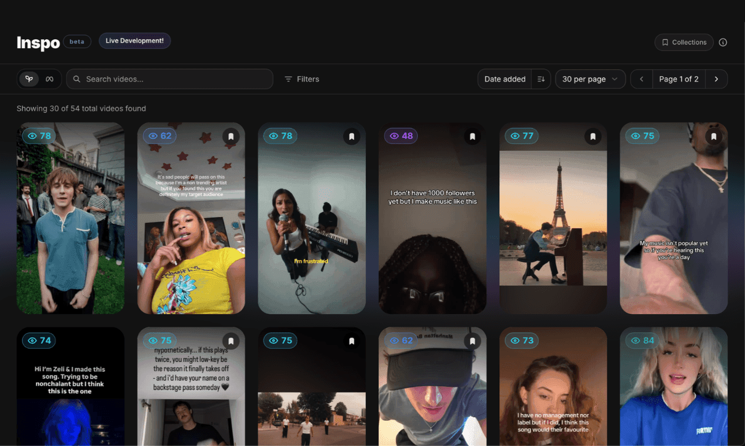The height and width of the screenshot is (446, 745).
Task: Bookmark the 'My music isn't popular yet' video
Action: point(714,136)
